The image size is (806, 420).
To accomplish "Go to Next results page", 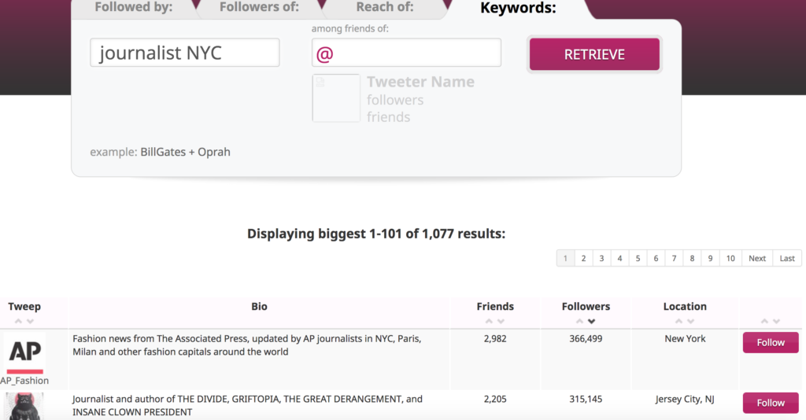I will (x=757, y=258).
